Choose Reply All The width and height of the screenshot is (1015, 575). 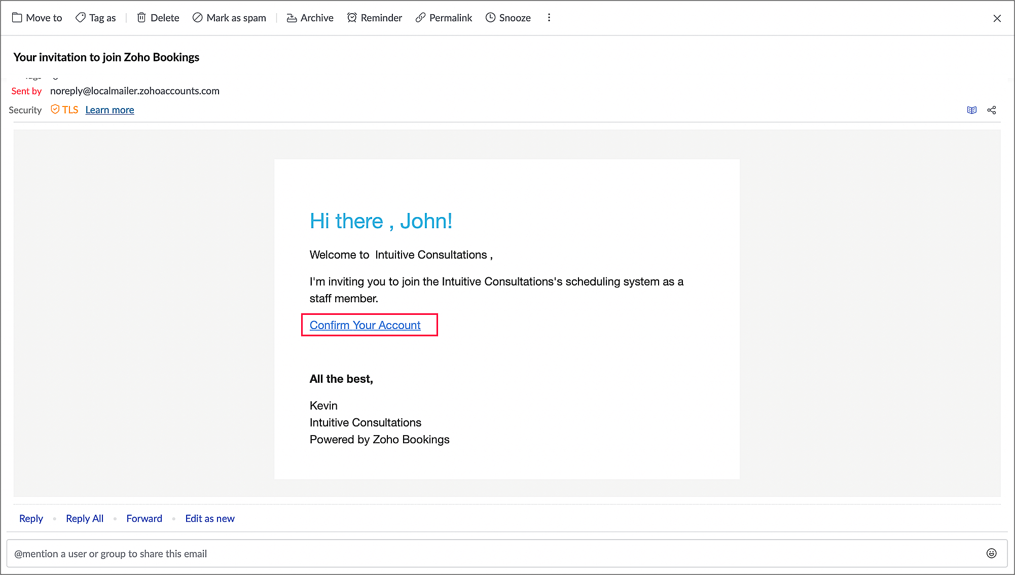85,518
